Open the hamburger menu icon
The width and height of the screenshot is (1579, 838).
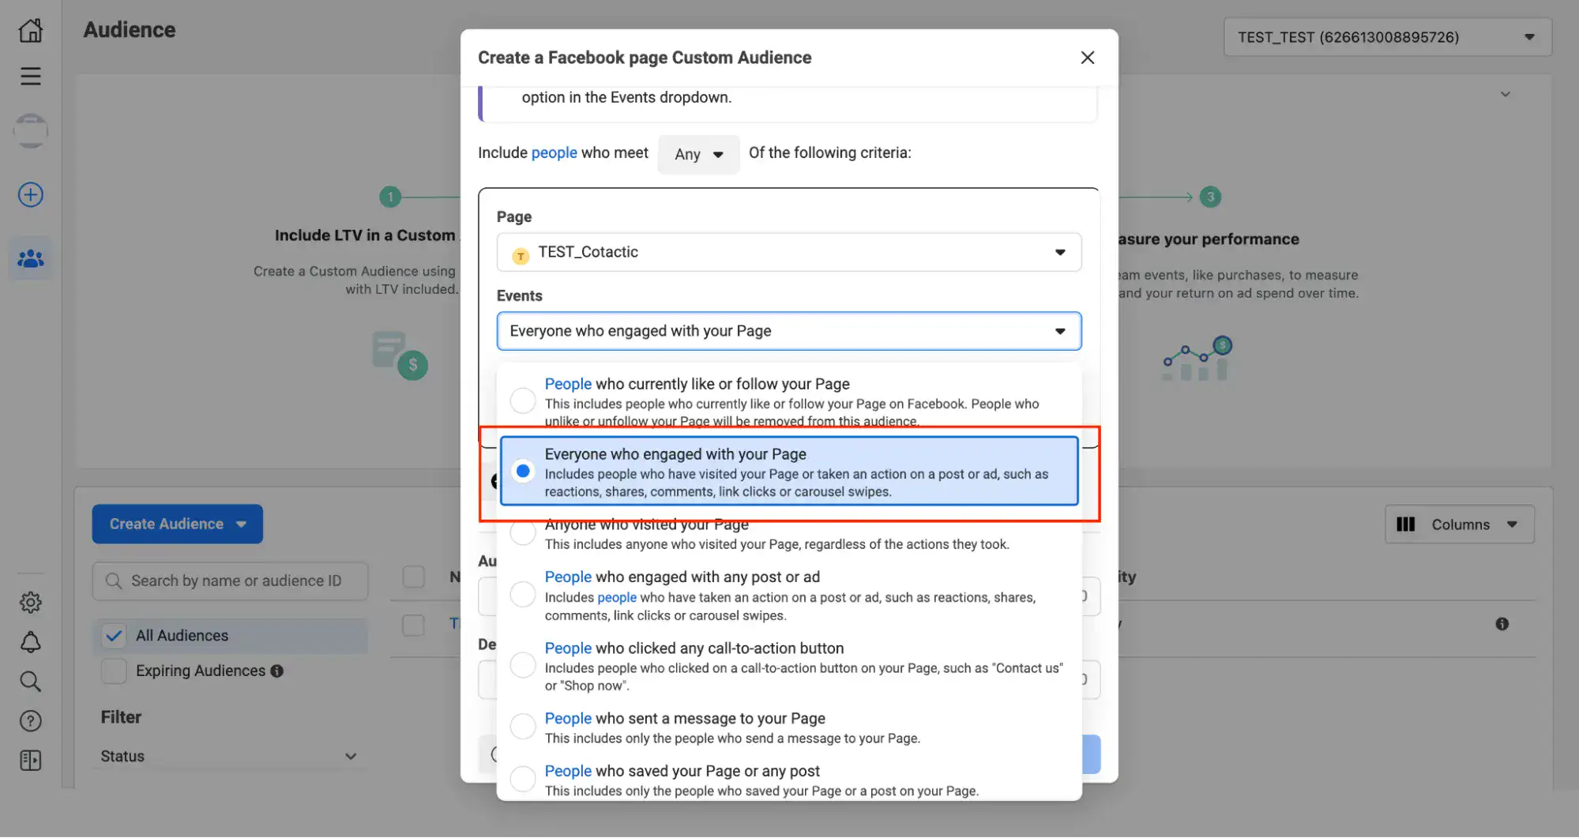[x=31, y=76]
